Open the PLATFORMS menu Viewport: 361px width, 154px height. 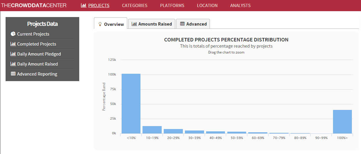click(172, 5)
